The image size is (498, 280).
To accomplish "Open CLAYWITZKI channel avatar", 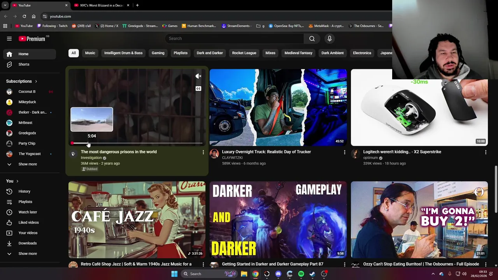I will click(214, 154).
